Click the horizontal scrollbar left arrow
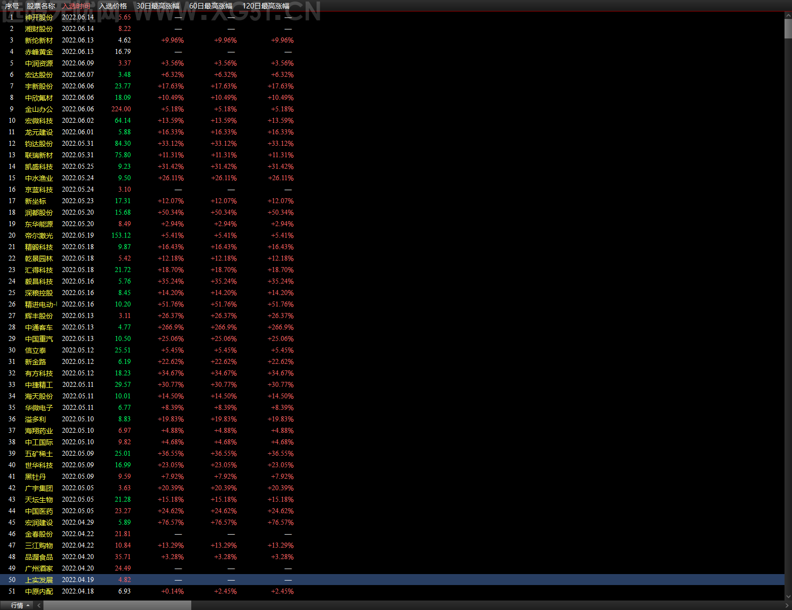The height and width of the screenshot is (610, 792). point(39,606)
